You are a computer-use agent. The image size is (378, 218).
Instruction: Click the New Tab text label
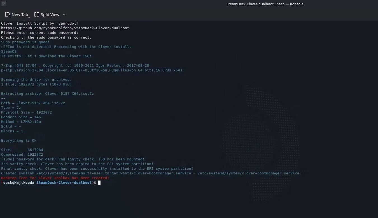[20, 15]
